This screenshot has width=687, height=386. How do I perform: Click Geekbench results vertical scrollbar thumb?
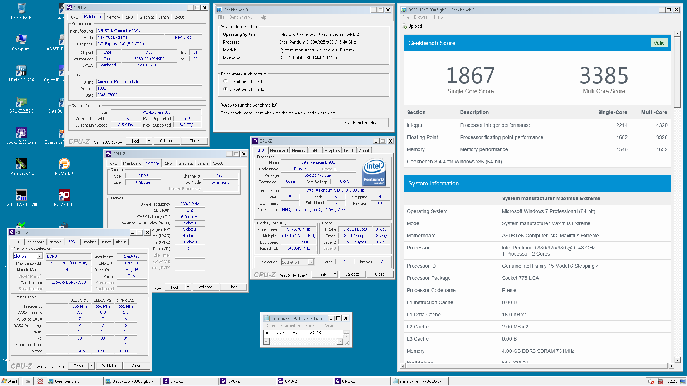pos(677,71)
